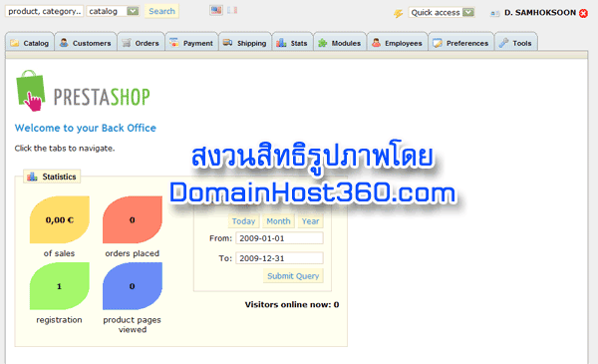Open the Modules tab
Screen dimensions: 598x364
pos(340,42)
